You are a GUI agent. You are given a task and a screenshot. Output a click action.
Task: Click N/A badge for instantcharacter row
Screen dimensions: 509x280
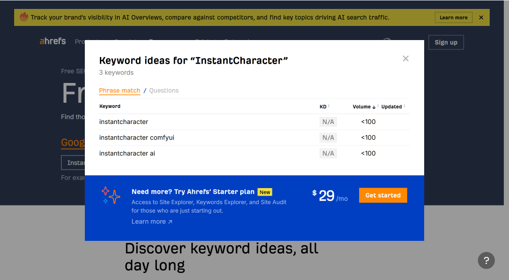pos(328,122)
